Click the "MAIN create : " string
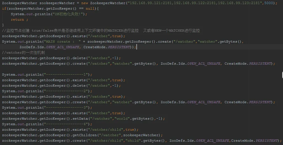Viewport: 283px width, 145px height. (62, 42)
